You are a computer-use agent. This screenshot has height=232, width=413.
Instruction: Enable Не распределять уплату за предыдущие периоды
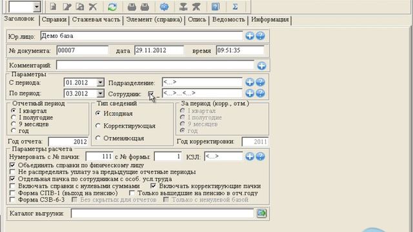(x=12, y=172)
